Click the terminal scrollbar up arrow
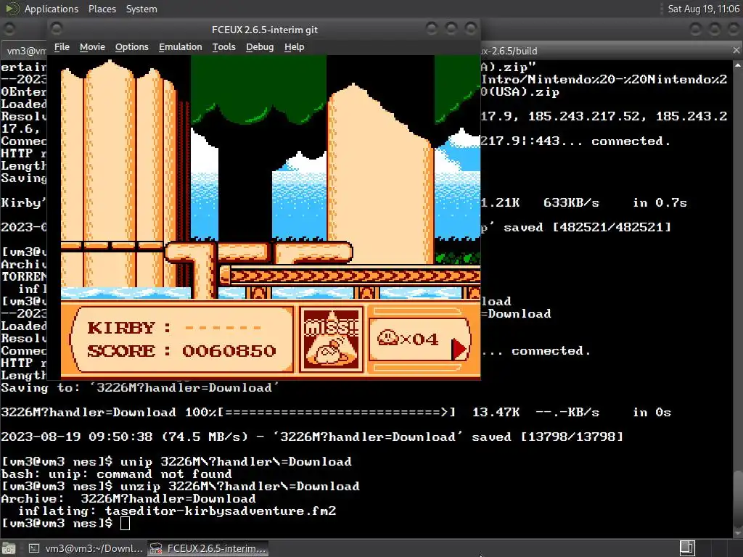 tap(738, 65)
